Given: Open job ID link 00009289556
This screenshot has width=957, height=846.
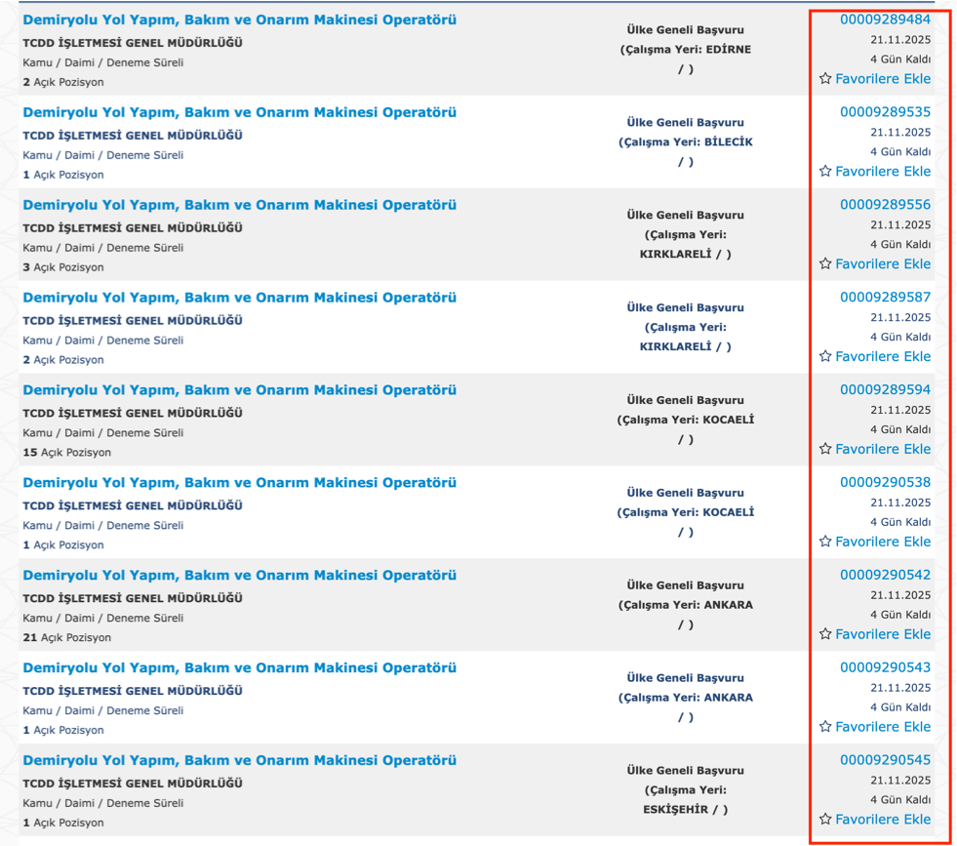Looking at the screenshot, I should tap(885, 205).
